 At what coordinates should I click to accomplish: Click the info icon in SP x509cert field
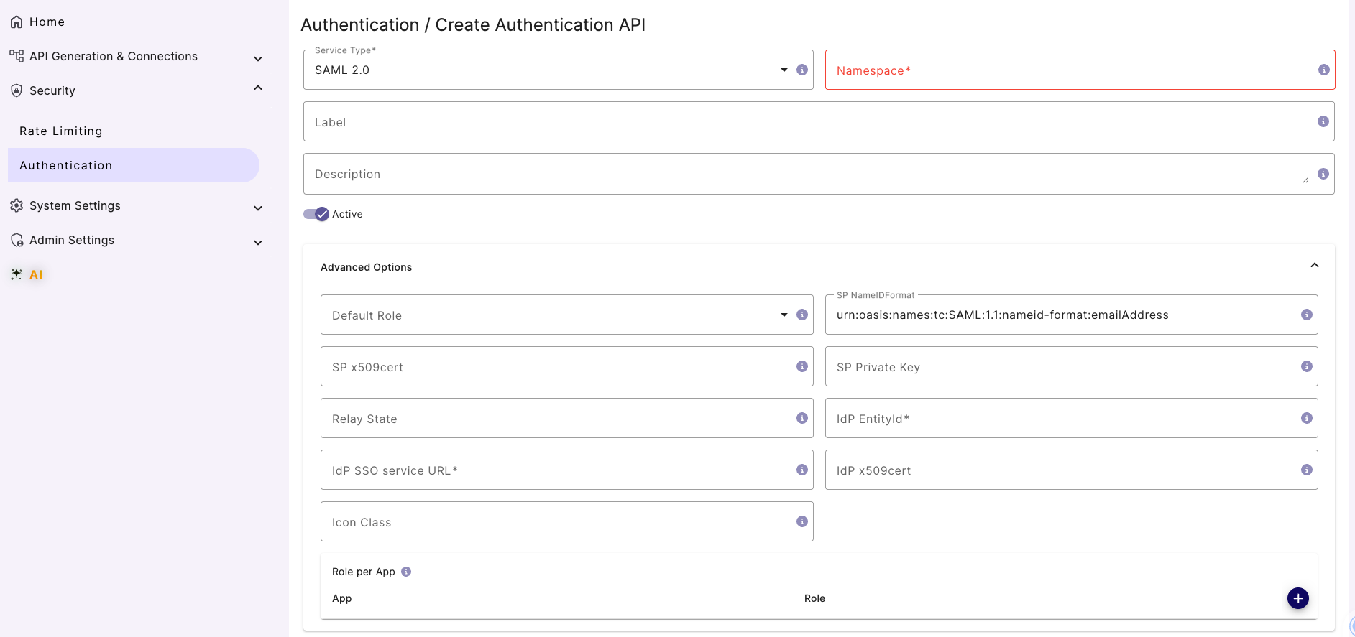pyautogui.click(x=802, y=366)
